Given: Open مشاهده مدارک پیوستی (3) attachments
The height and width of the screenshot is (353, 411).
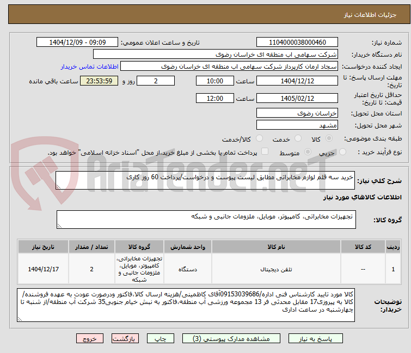Looking at the screenshot, I should tap(231, 339).
